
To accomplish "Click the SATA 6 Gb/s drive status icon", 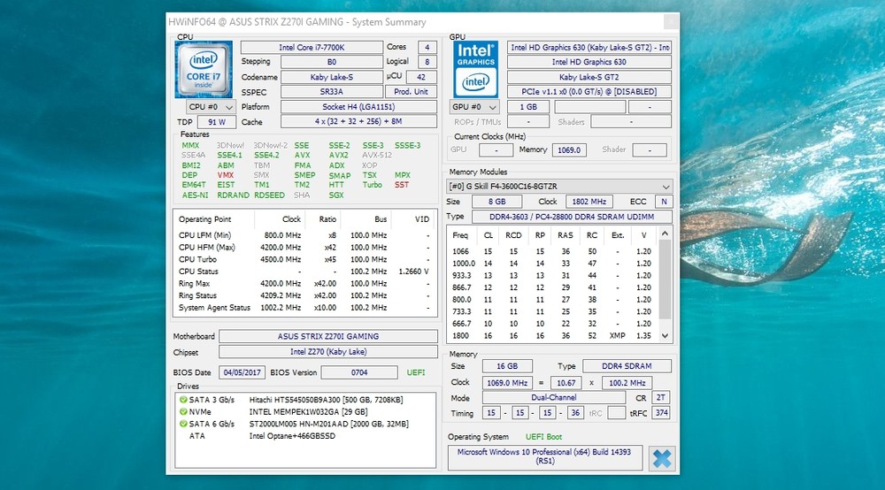I will pyautogui.click(x=183, y=425).
